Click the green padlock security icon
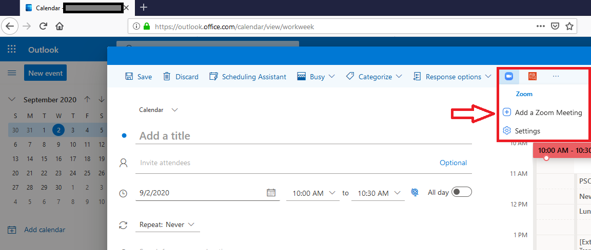 pos(147,27)
